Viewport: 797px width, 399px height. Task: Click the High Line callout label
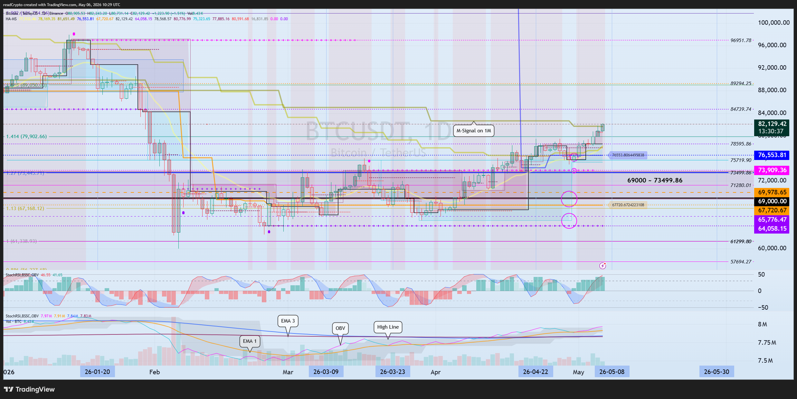click(388, 327)
